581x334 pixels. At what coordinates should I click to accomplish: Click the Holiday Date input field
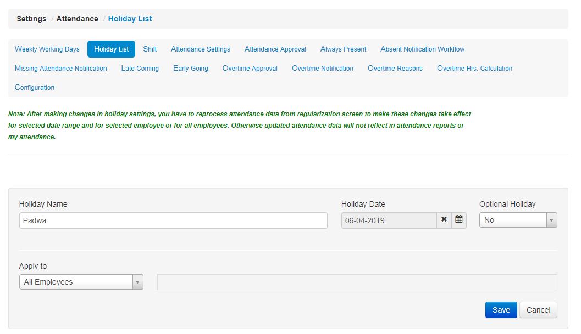pos(389,220)
